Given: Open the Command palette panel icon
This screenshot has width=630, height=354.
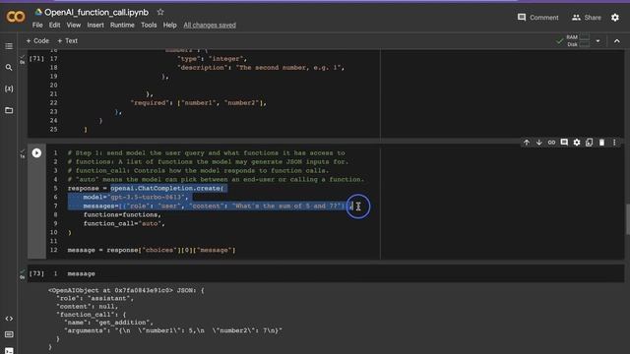Looking at the screenshot, I should coord(9,334).
